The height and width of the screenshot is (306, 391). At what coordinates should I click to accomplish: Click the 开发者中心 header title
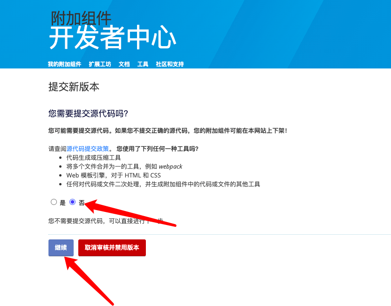[x=113, y=37]
